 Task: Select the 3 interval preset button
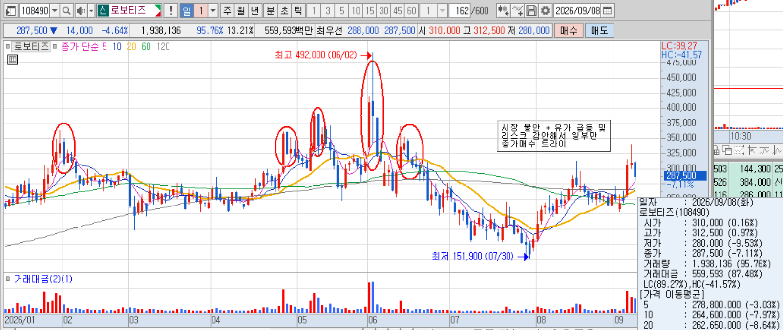(x=328, y=10)
